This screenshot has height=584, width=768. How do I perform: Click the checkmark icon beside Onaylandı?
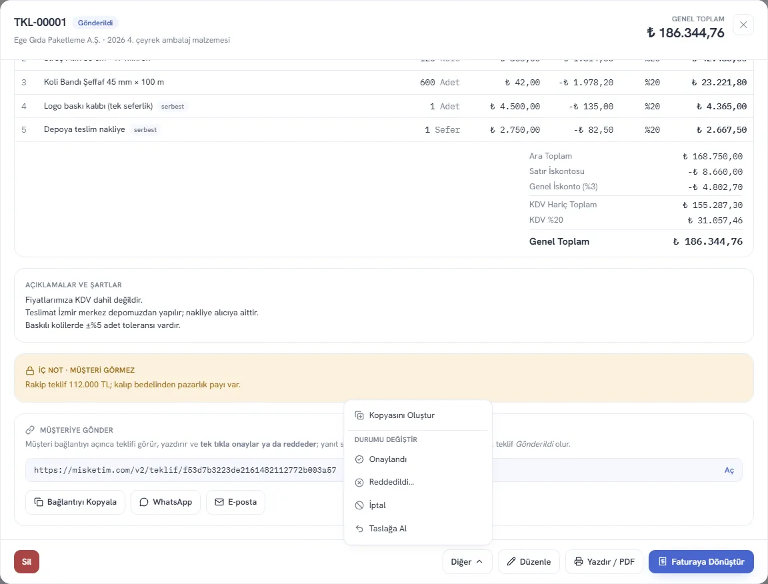[x=359, y=459]
